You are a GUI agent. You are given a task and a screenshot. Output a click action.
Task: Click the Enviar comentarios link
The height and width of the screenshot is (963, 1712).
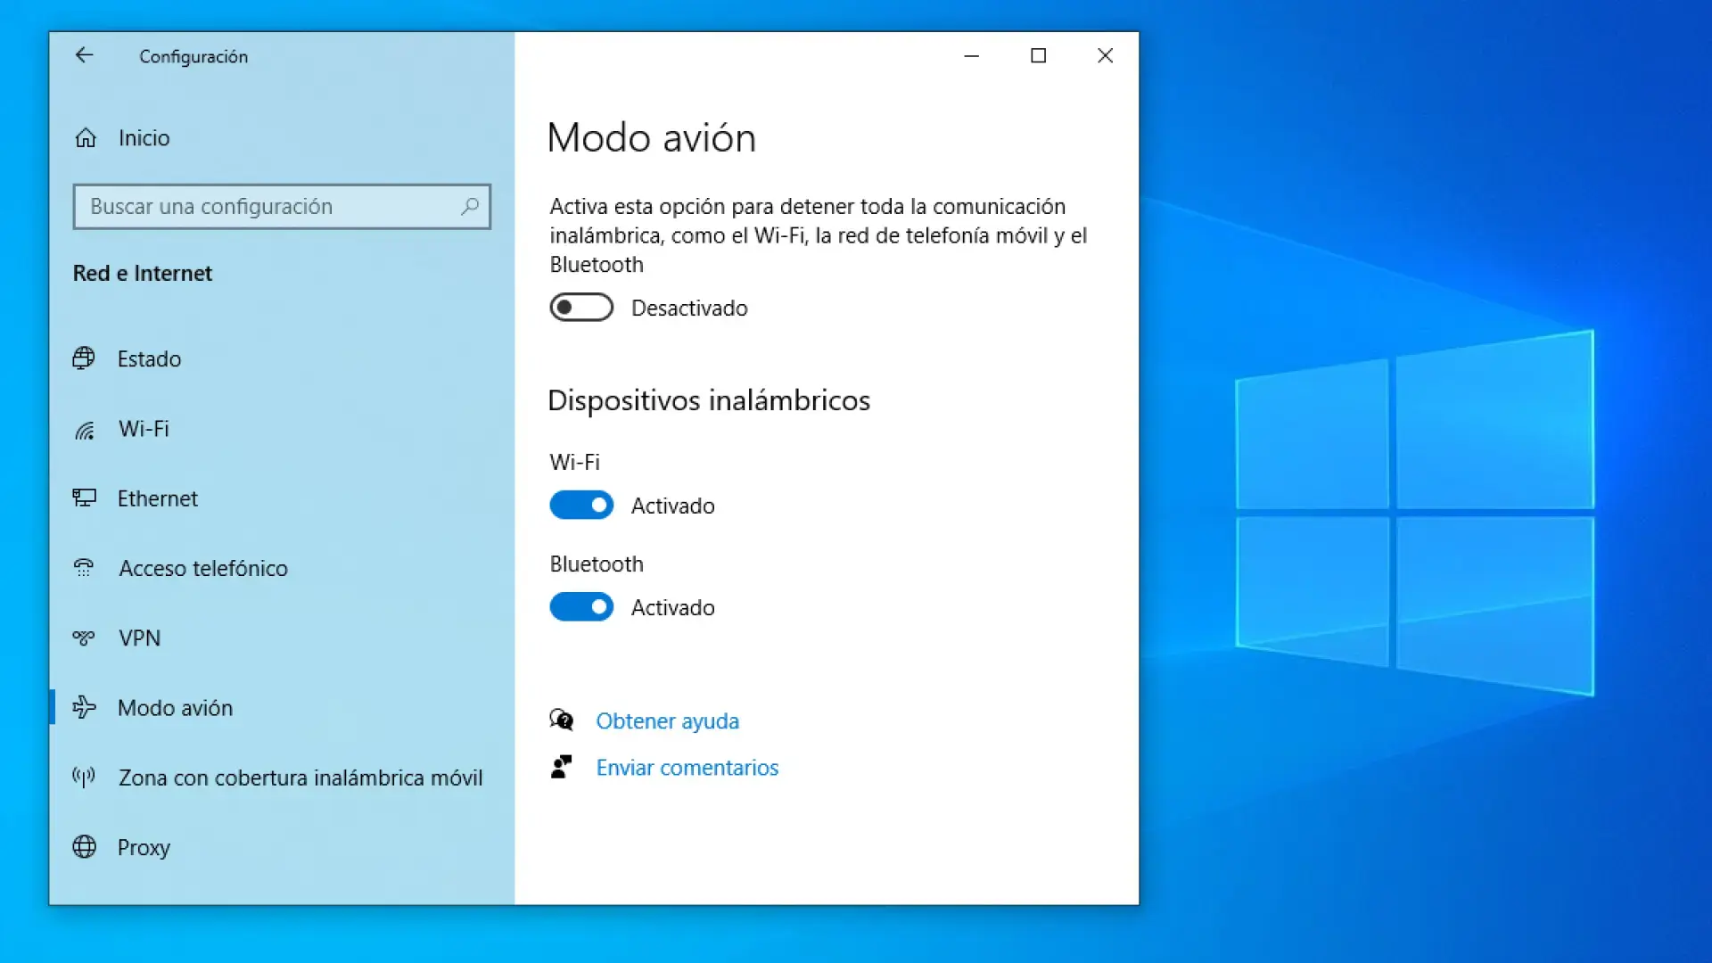[687, 768]
